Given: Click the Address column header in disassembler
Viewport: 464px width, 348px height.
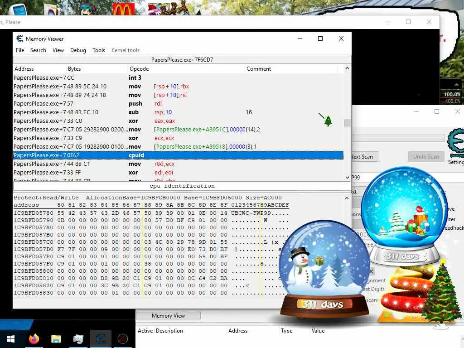Looking at the screenshot, I should (40, 69).
